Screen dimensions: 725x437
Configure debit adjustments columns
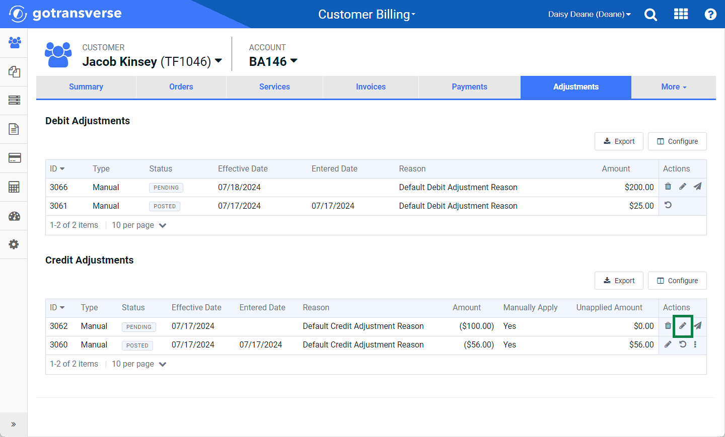pos(677,141)
